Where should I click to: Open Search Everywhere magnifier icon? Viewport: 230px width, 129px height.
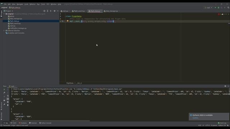(229, 8)
